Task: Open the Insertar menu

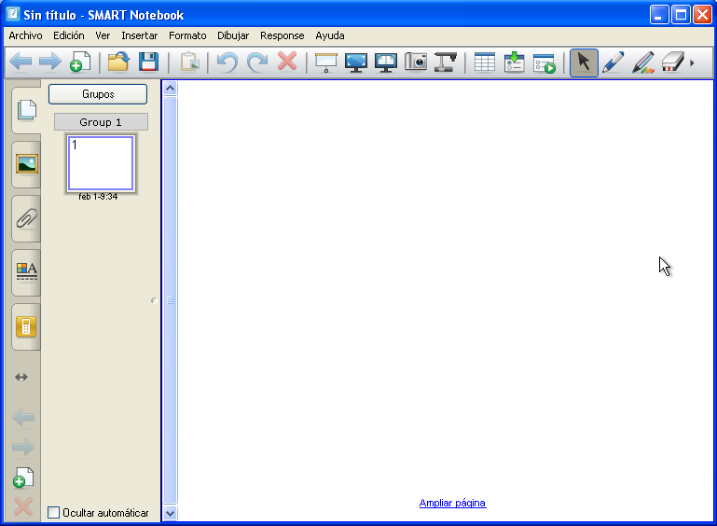Action: click(140, 35)
